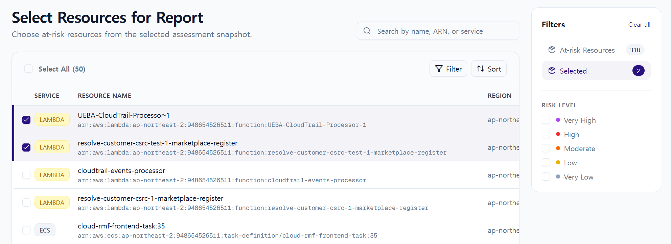
Task: Click the purple Very High color dot
Action: 558,120
